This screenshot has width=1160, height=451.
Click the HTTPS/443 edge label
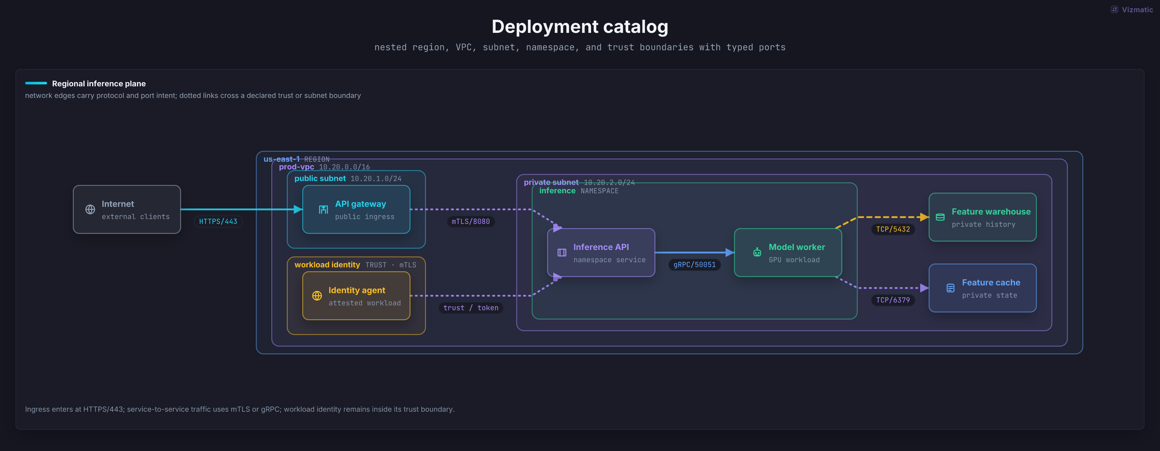218,221
